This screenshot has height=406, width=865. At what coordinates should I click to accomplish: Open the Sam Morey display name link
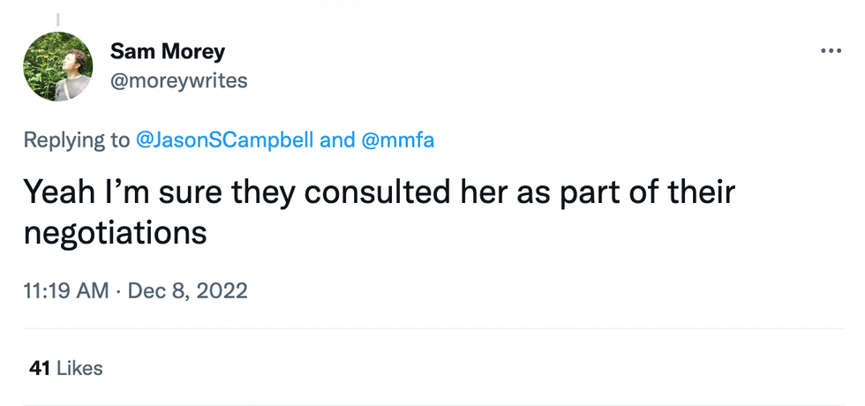click(x=167, y=51)
